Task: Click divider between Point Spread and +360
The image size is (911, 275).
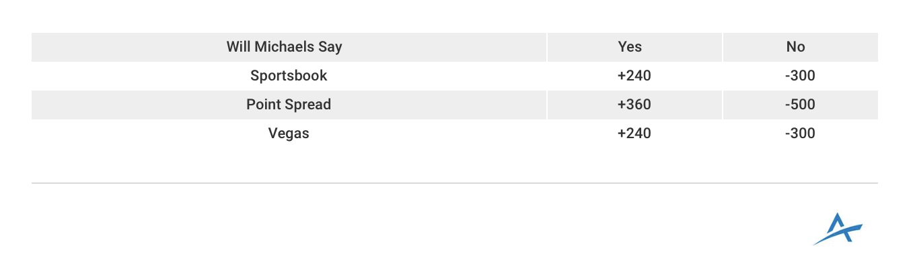Action: pyautogui.click(x=547, y=105)
